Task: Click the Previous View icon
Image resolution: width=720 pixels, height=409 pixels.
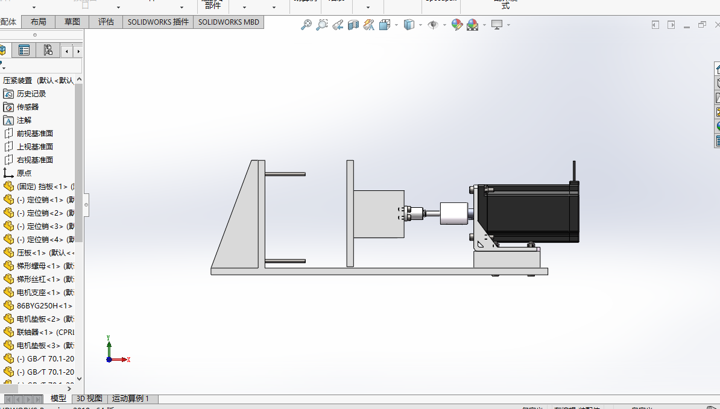Action: [x=338, y=25]
